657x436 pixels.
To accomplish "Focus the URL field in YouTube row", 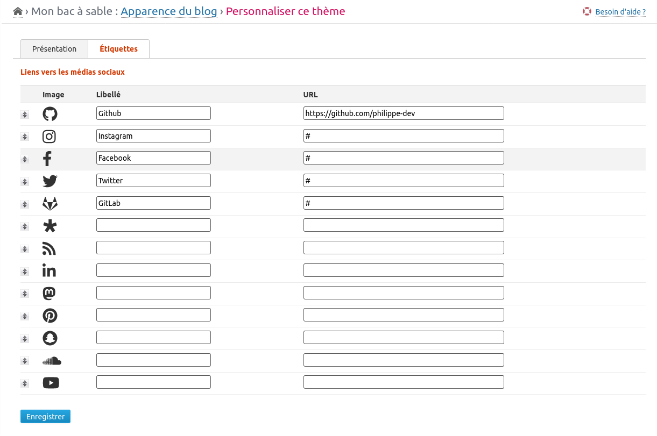I will pyautogui.click(x=404, y=382).
